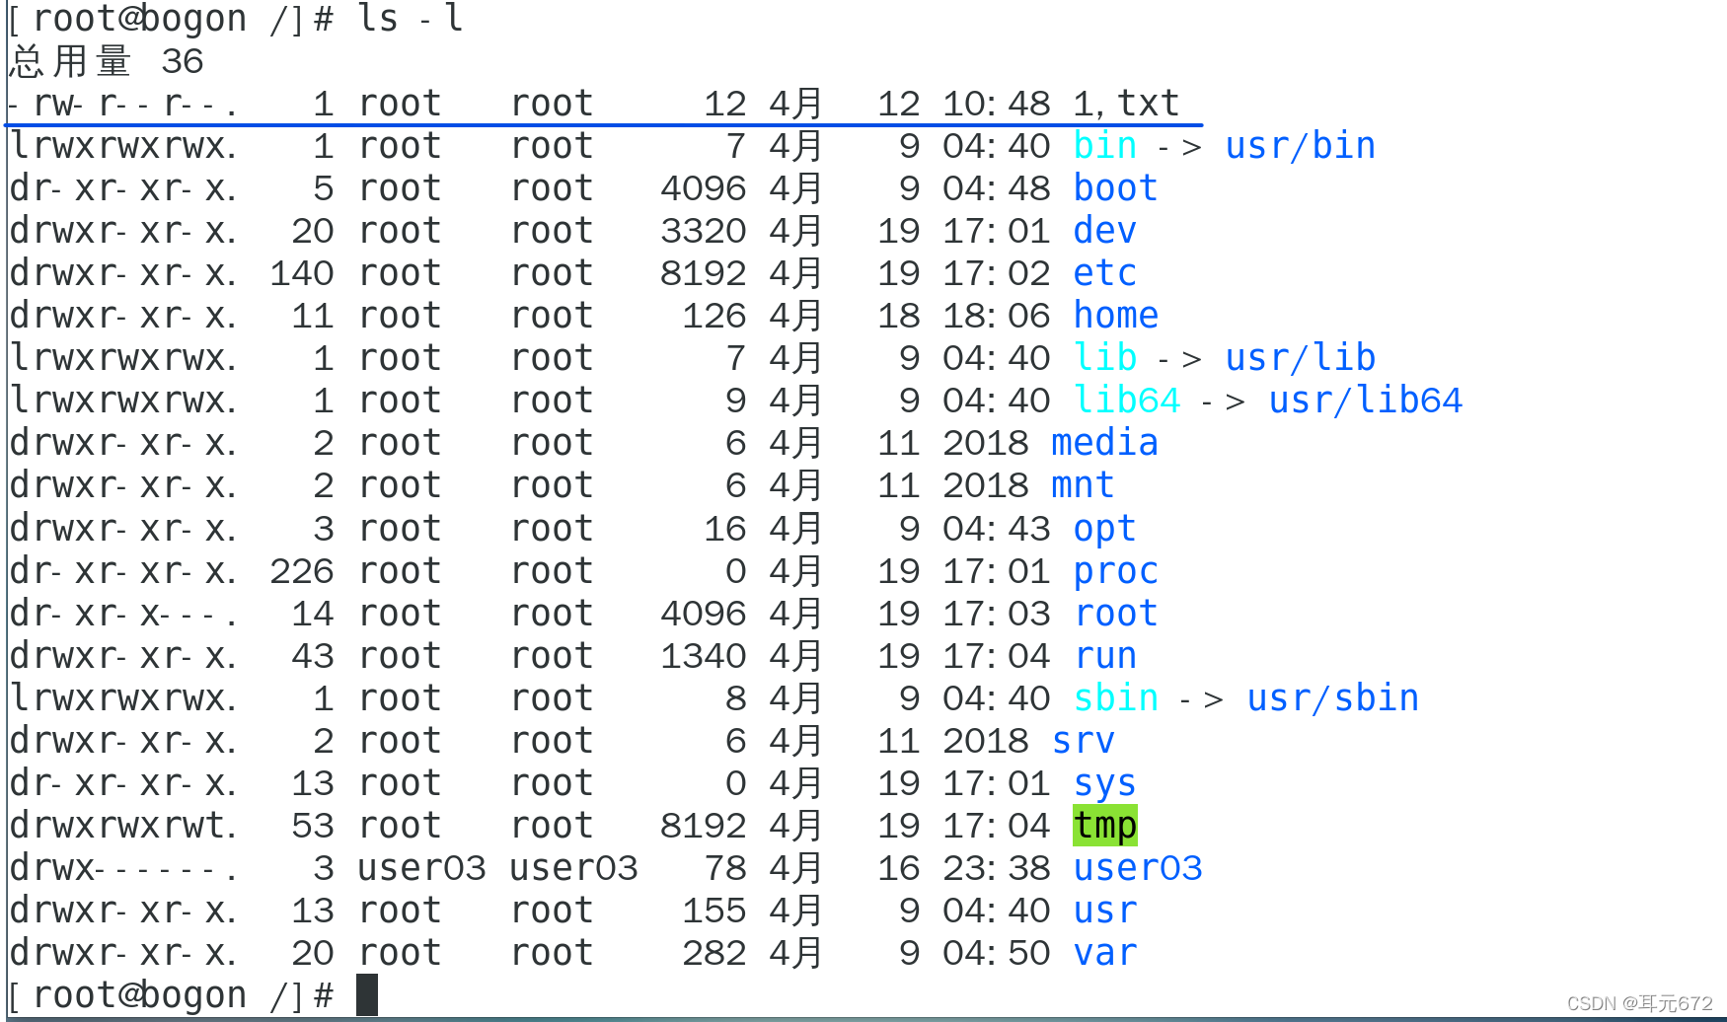This screenshot has width=1727, height=1022.
Task: Click the mnt directory name
Action: (x=1083, y=485)
